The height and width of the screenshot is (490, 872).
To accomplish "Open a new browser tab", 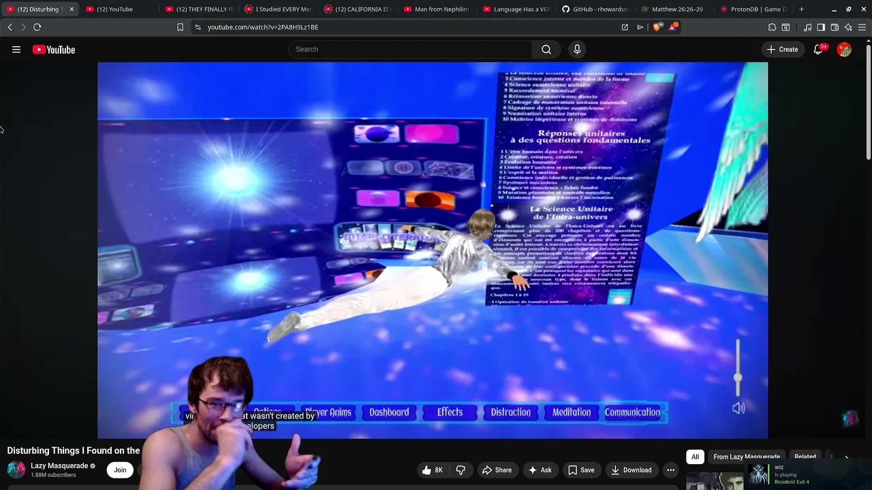I will point(801,9).
